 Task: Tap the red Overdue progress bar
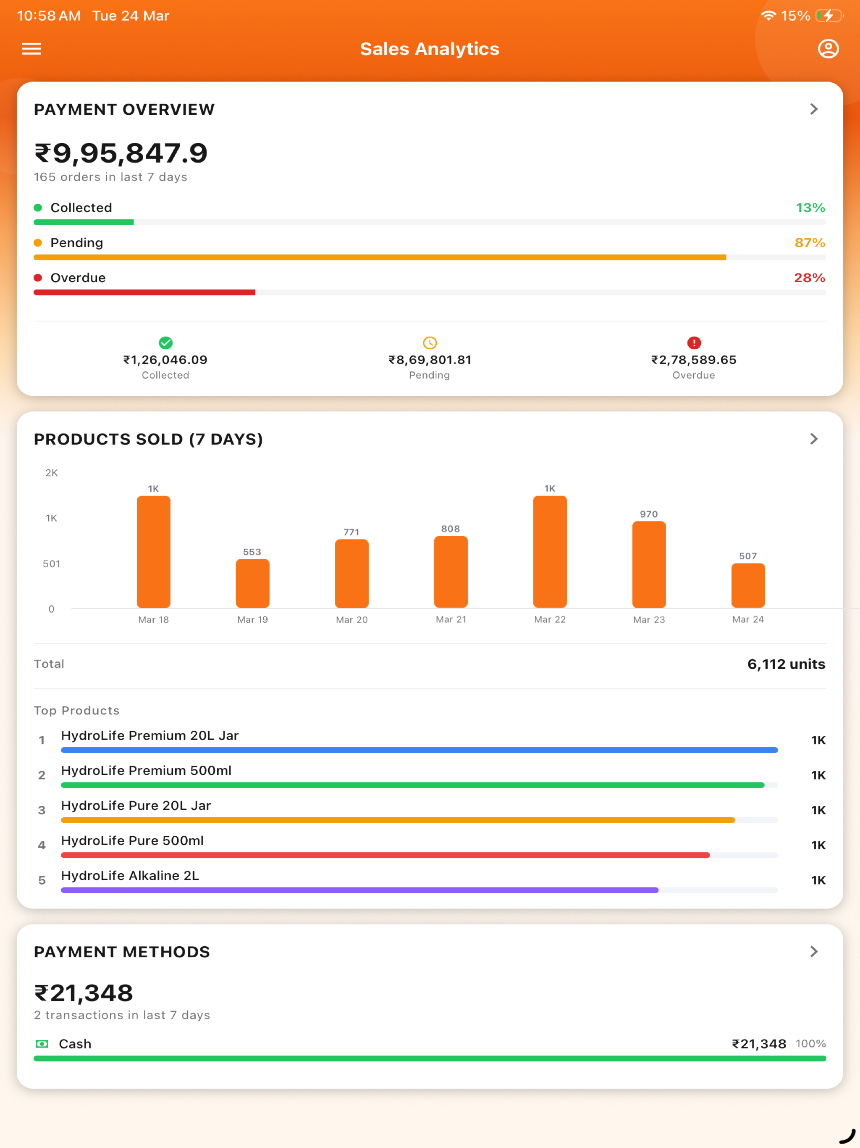point(430,292)
